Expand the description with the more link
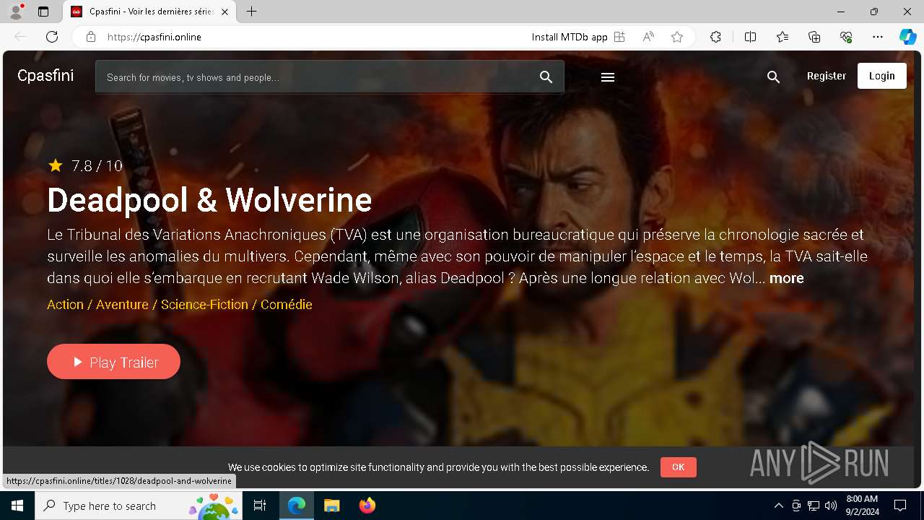 786,278
